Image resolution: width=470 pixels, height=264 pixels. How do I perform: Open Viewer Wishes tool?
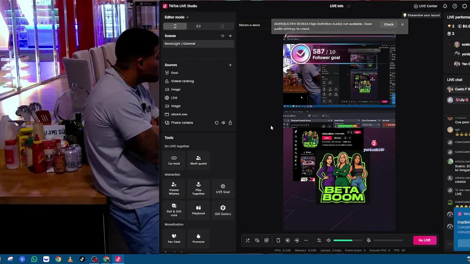click(x=174, y=188)
